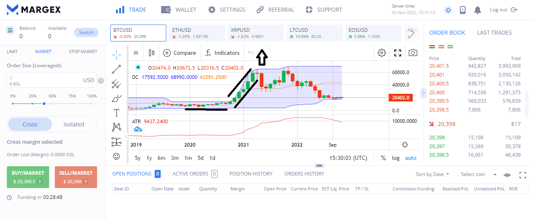Viewport: 534px width, 219px height.
Task: Open the Select coin dropdown
Action: tap(478, 174)
